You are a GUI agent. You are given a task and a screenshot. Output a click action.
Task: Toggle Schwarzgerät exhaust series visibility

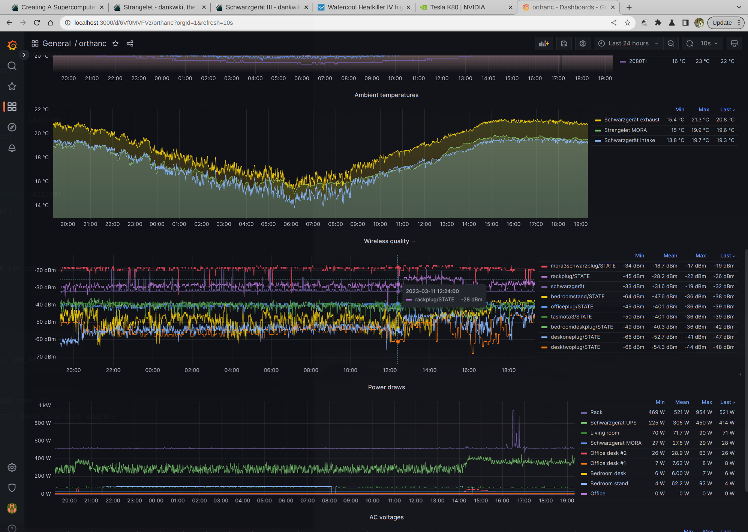pyautogui.click(x=631, y=120)
